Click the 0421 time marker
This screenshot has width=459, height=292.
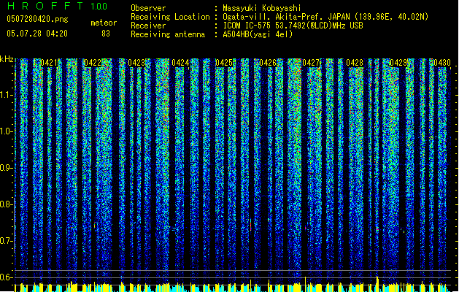49,63
